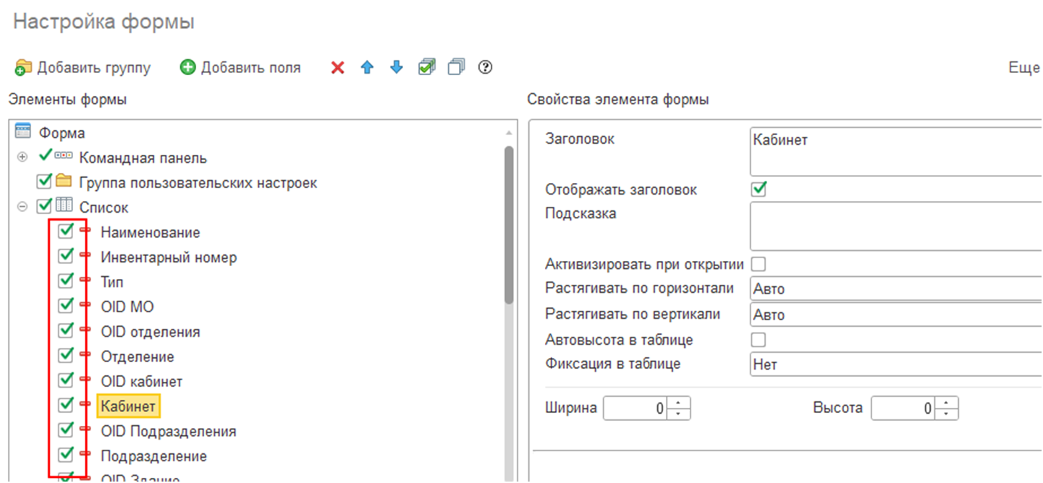Image resolution: width=1043 pixels, height=483 pixels.
Task: Click the green plus Add fields icon
Action: (188, 68)
